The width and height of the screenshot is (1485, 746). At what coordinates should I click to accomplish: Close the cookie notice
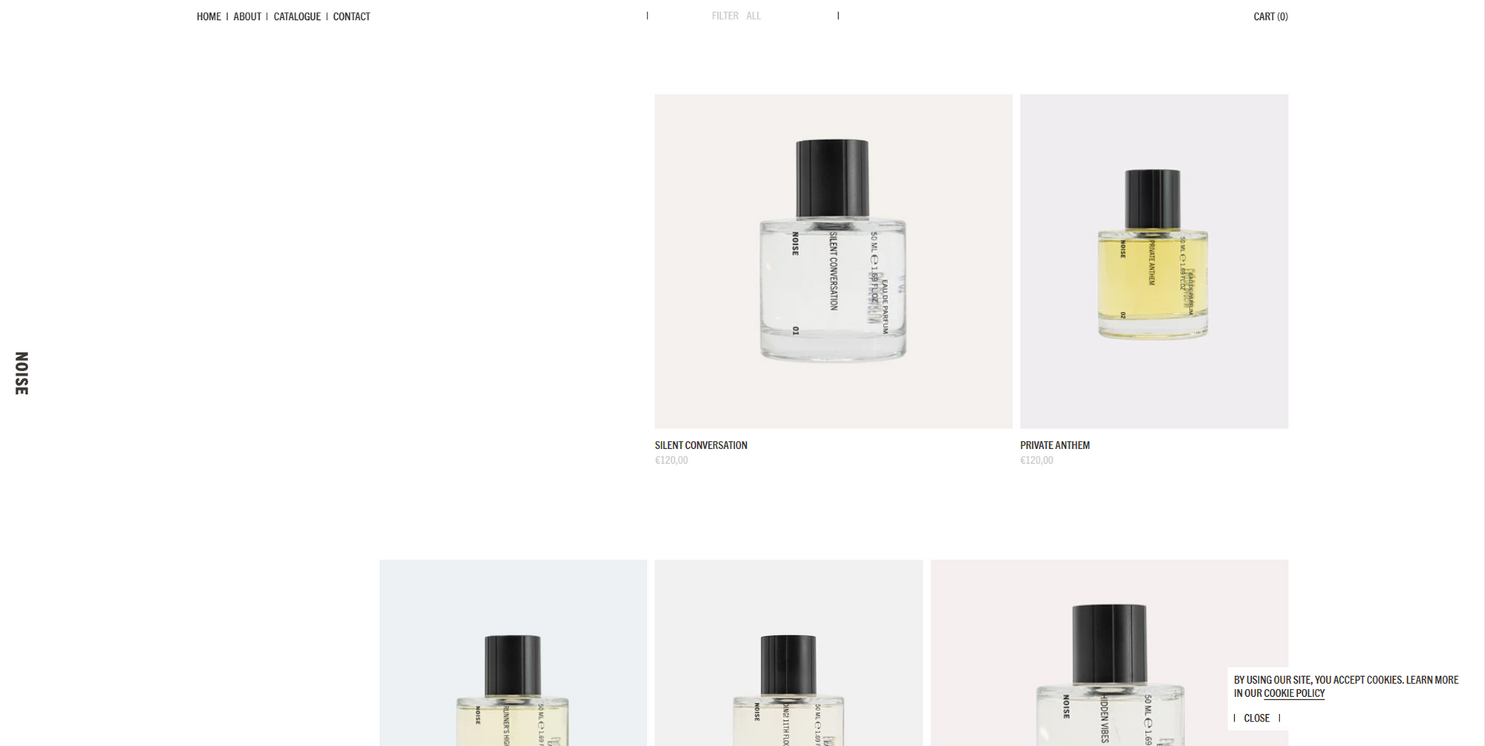coord(1256,718)
